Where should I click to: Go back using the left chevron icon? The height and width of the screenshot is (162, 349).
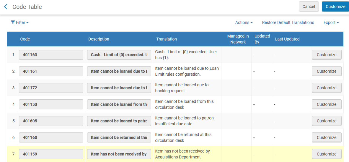tap(6, 7)
